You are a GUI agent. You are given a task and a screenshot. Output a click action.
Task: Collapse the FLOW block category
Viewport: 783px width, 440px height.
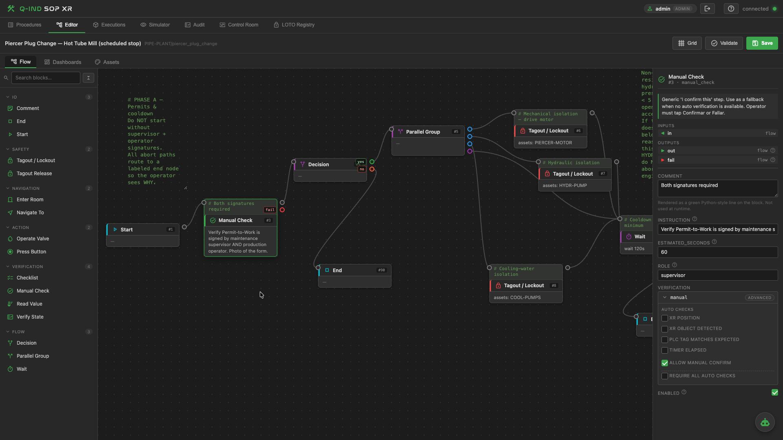click(x=8, y=332)
